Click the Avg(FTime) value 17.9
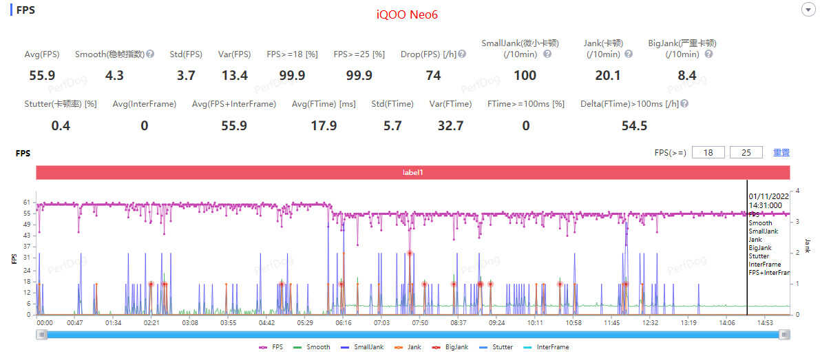The image size is (820, 352). [x=323, y=125]
